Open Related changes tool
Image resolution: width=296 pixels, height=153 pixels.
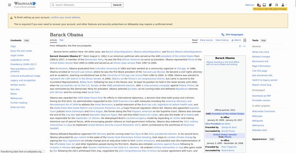[261, 57]
